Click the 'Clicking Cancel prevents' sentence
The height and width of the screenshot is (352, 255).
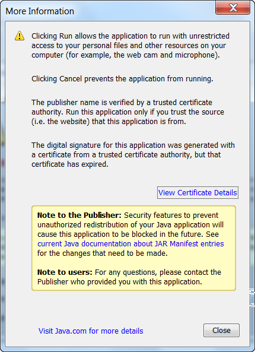[122, 79]
